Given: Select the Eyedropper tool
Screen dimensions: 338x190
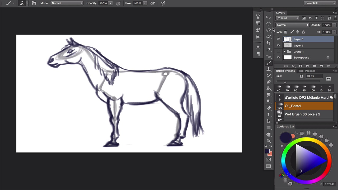Looking at the screenshot, I should [269, 50].
